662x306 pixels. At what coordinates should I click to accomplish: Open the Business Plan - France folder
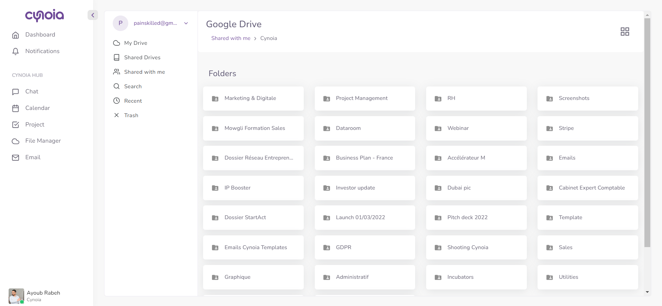[365, 158]
